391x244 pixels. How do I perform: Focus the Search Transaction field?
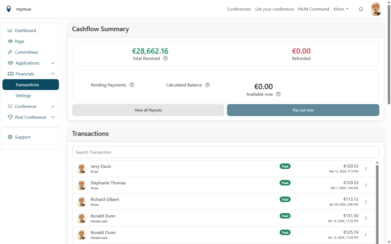click(226, 152)
